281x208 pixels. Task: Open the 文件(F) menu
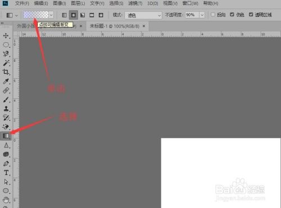[22, 3]
